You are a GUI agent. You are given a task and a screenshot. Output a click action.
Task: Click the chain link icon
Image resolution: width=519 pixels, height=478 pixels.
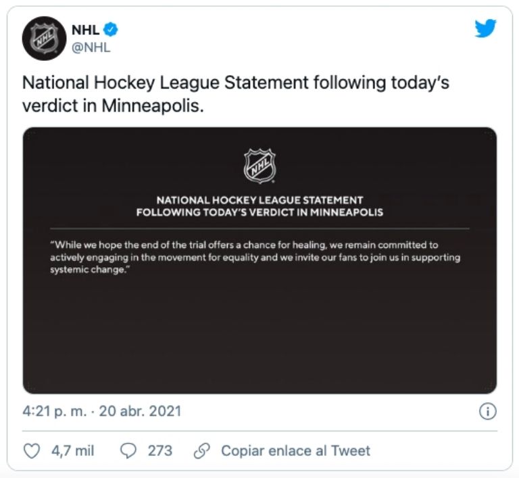click(x=201, y=450)
